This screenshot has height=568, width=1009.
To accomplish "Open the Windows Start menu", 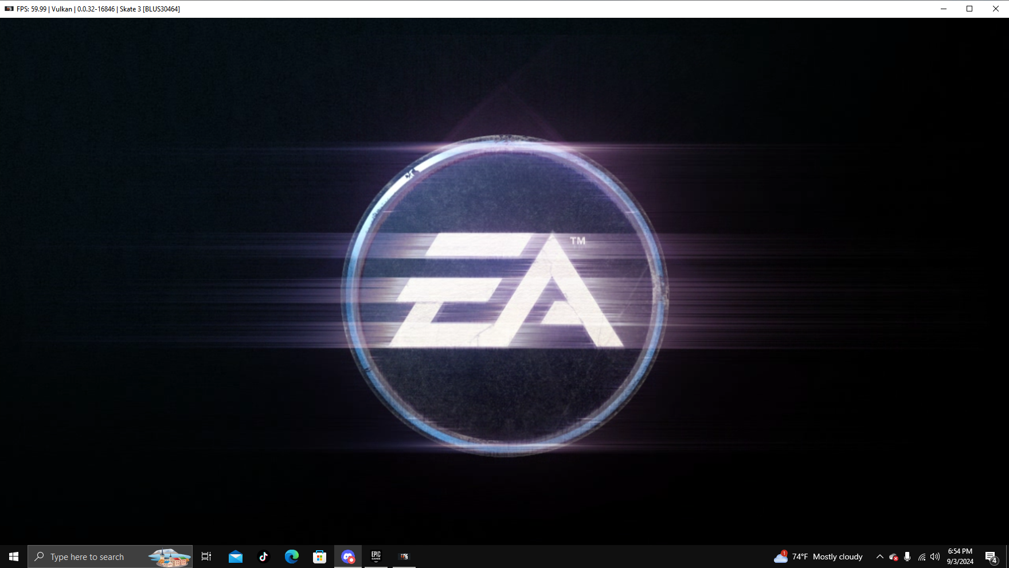I will click(x=14, y=557).
